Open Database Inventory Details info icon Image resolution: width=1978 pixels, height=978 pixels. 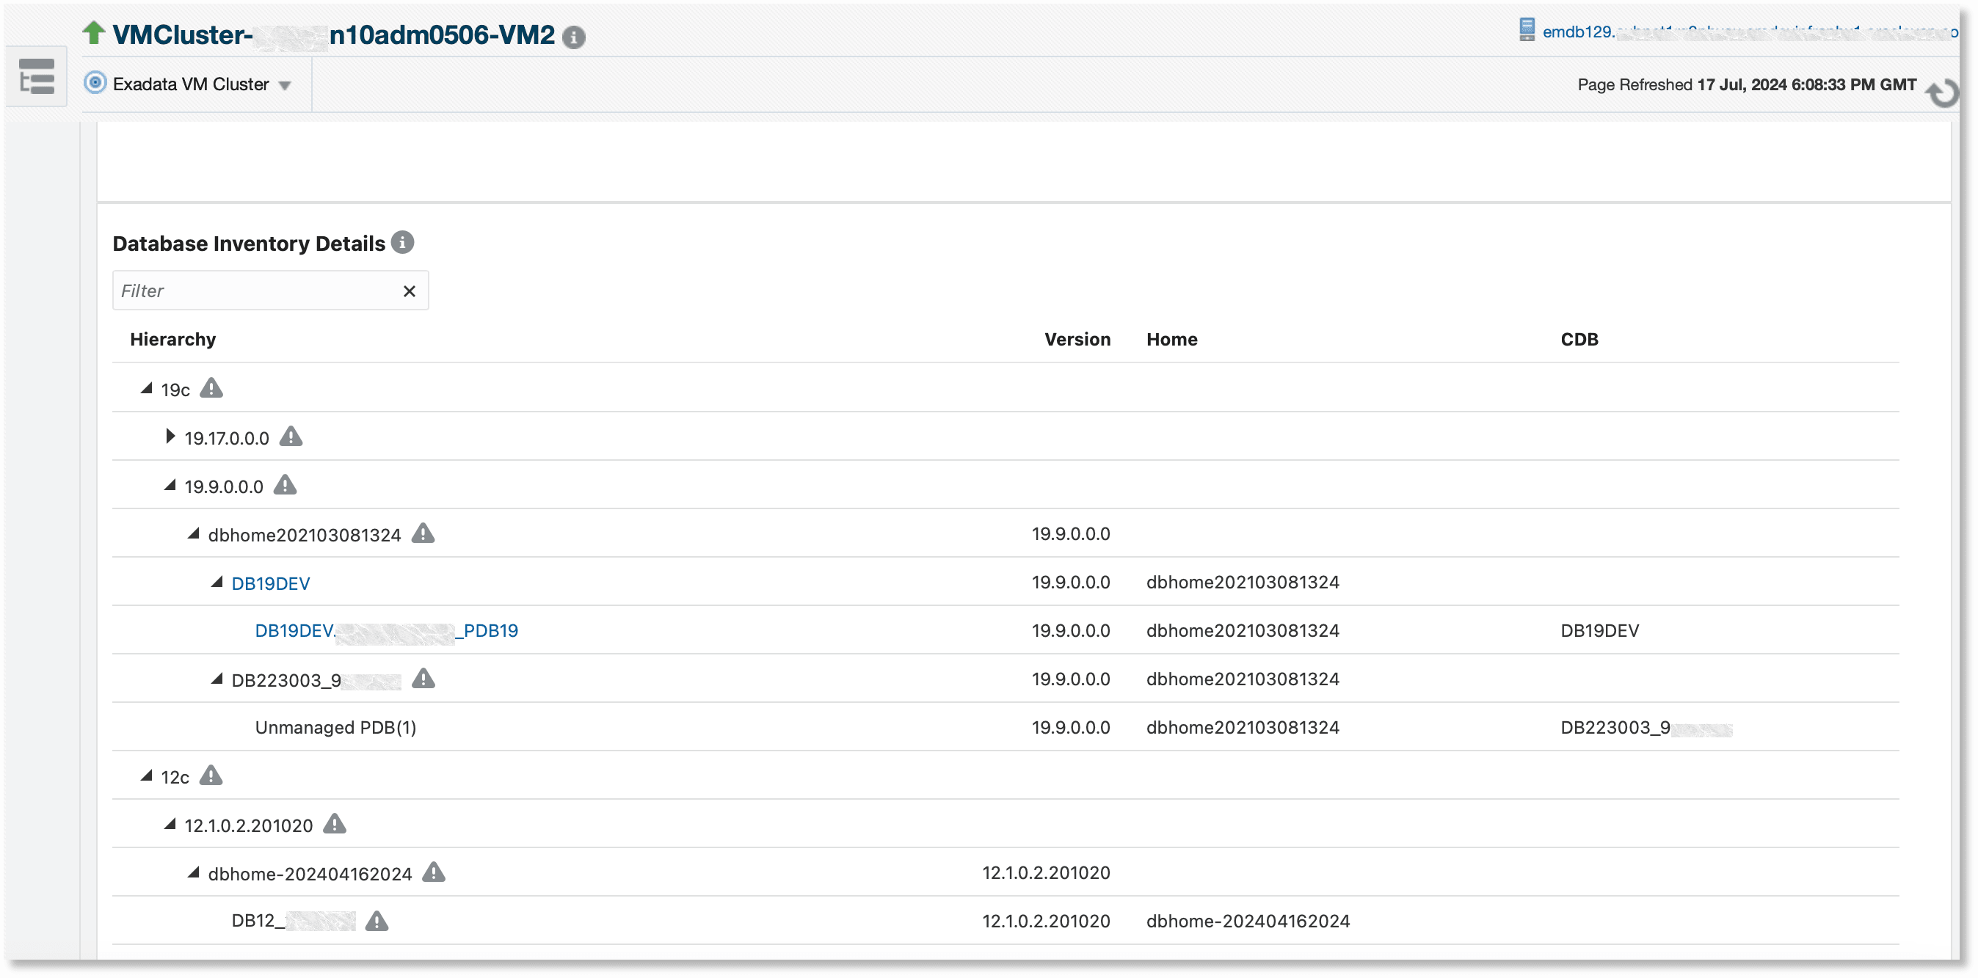[x=402, y=241]
